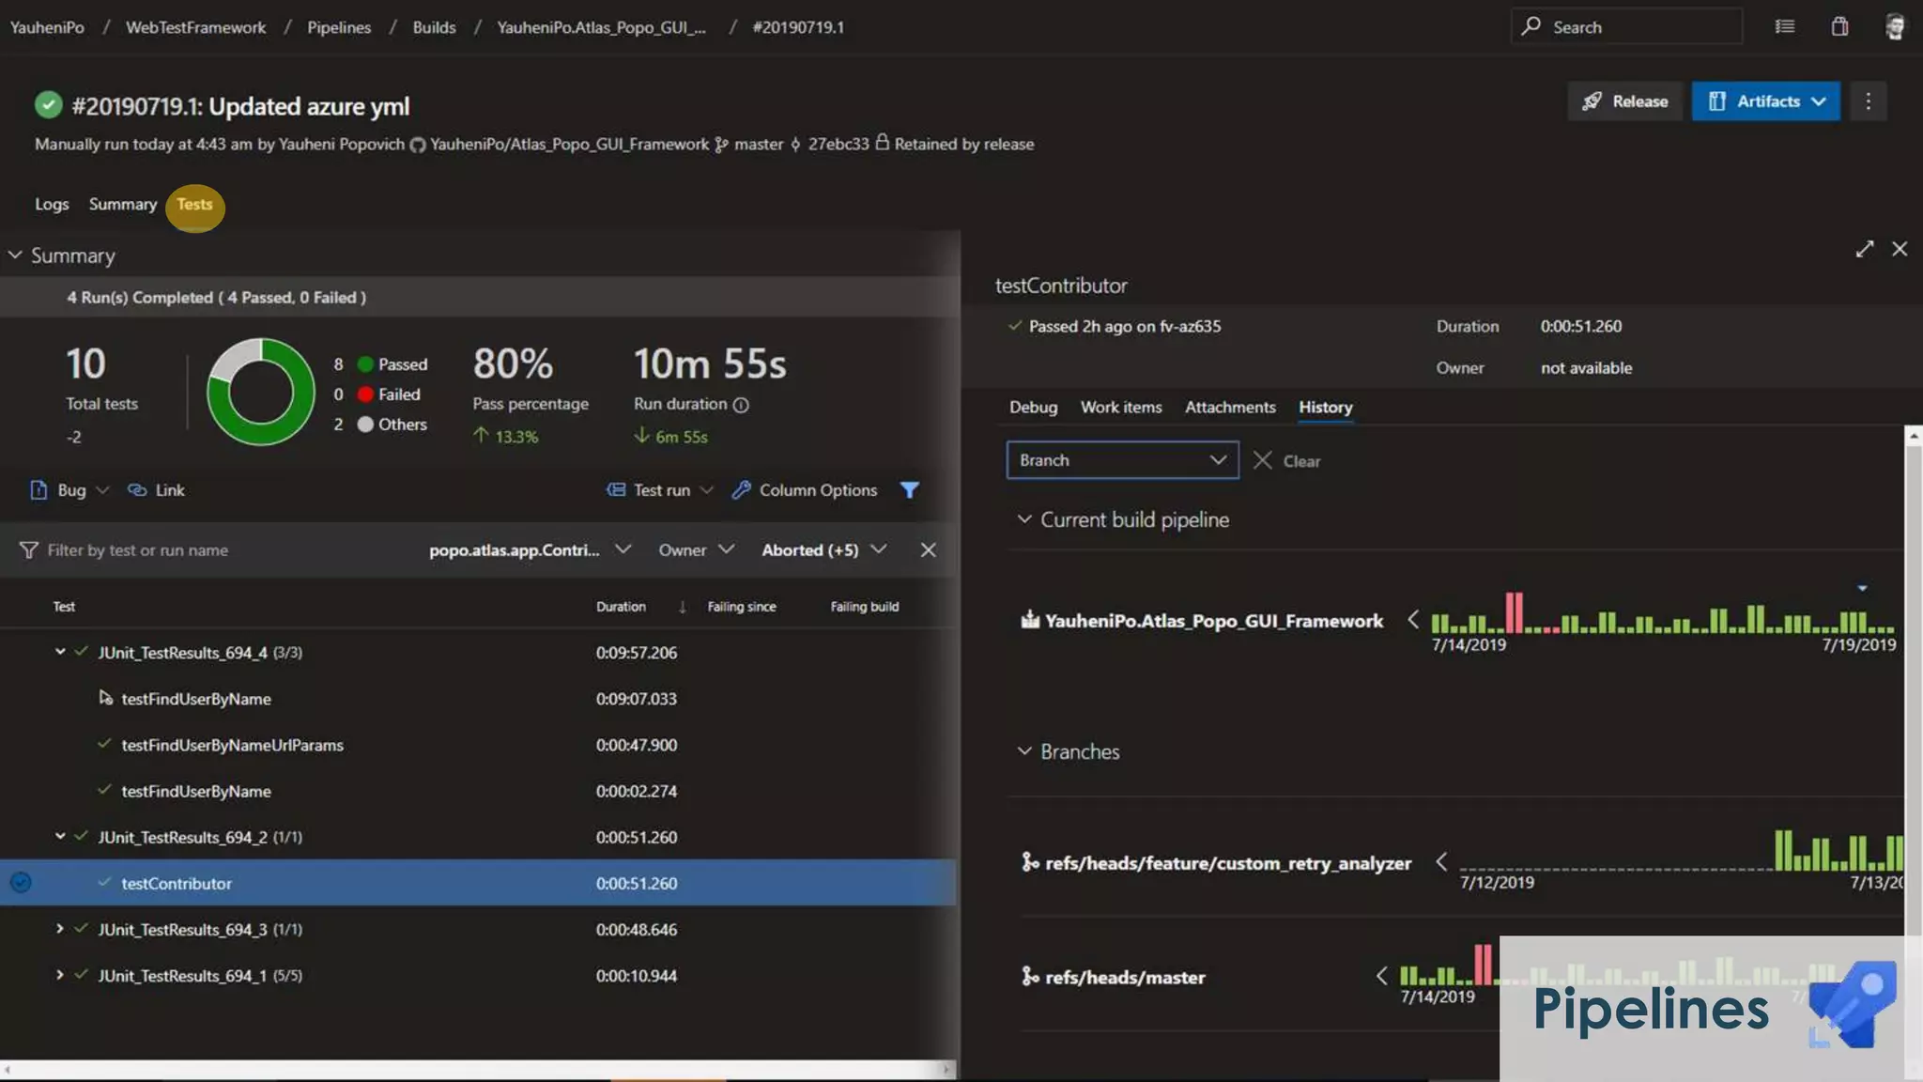Click the filter funnel icon in toolbar
The width and height of the screenshot is (1923, 1082).
909,489
